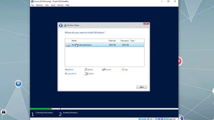This screenshot has width=214, height=120.
Task: Open the Devices menu
Action: tap(60, 5)
